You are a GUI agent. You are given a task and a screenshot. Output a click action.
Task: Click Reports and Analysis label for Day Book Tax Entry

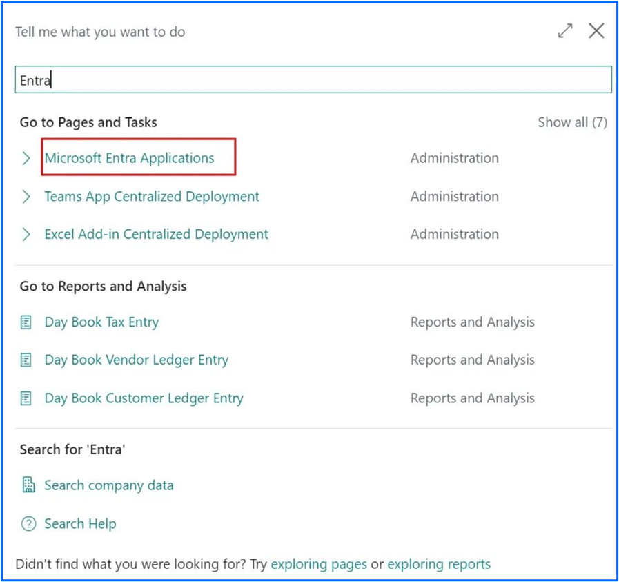pyautogui.click(x=473, y=322)
